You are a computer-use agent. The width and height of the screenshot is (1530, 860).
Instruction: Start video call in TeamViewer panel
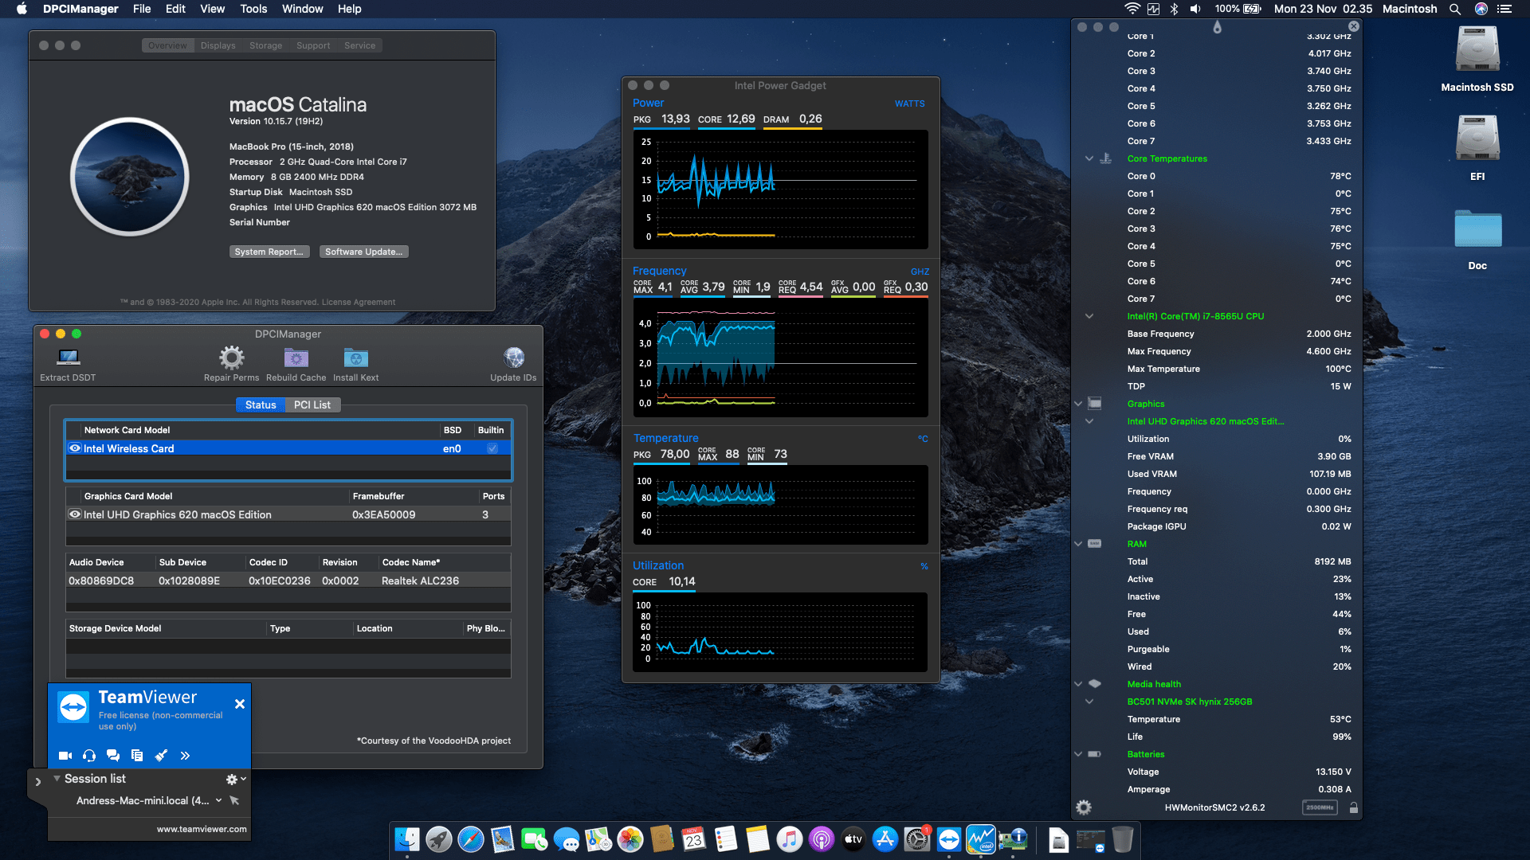point(65,756)
